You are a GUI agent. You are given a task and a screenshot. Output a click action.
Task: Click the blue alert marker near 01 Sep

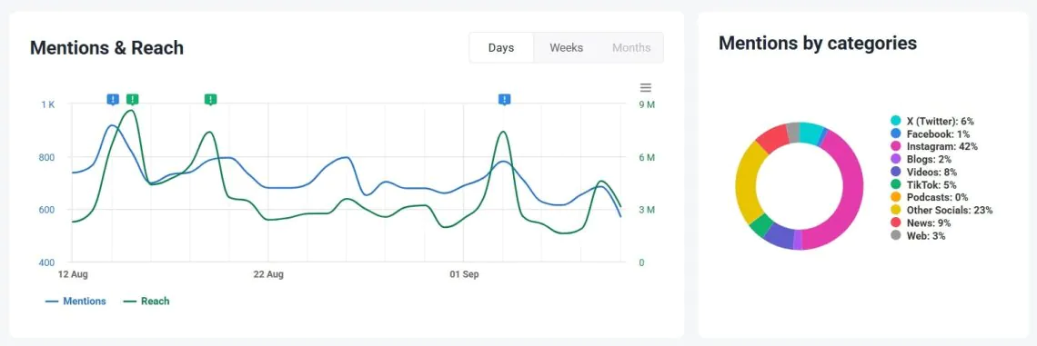click(x=505, y=100)
